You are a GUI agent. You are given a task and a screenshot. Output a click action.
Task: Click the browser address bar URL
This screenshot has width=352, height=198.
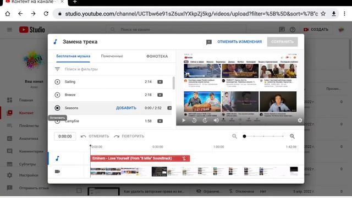(x=191, y=14)
